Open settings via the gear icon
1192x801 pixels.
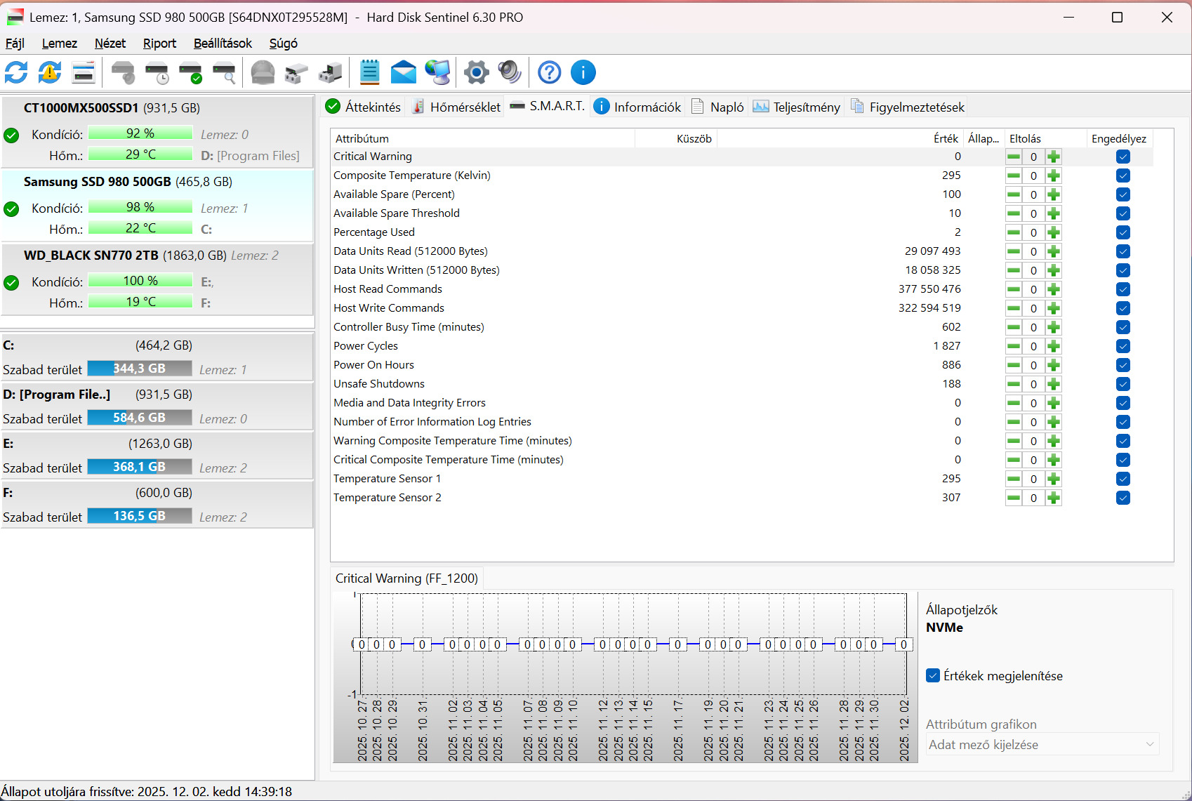point(476,72)
